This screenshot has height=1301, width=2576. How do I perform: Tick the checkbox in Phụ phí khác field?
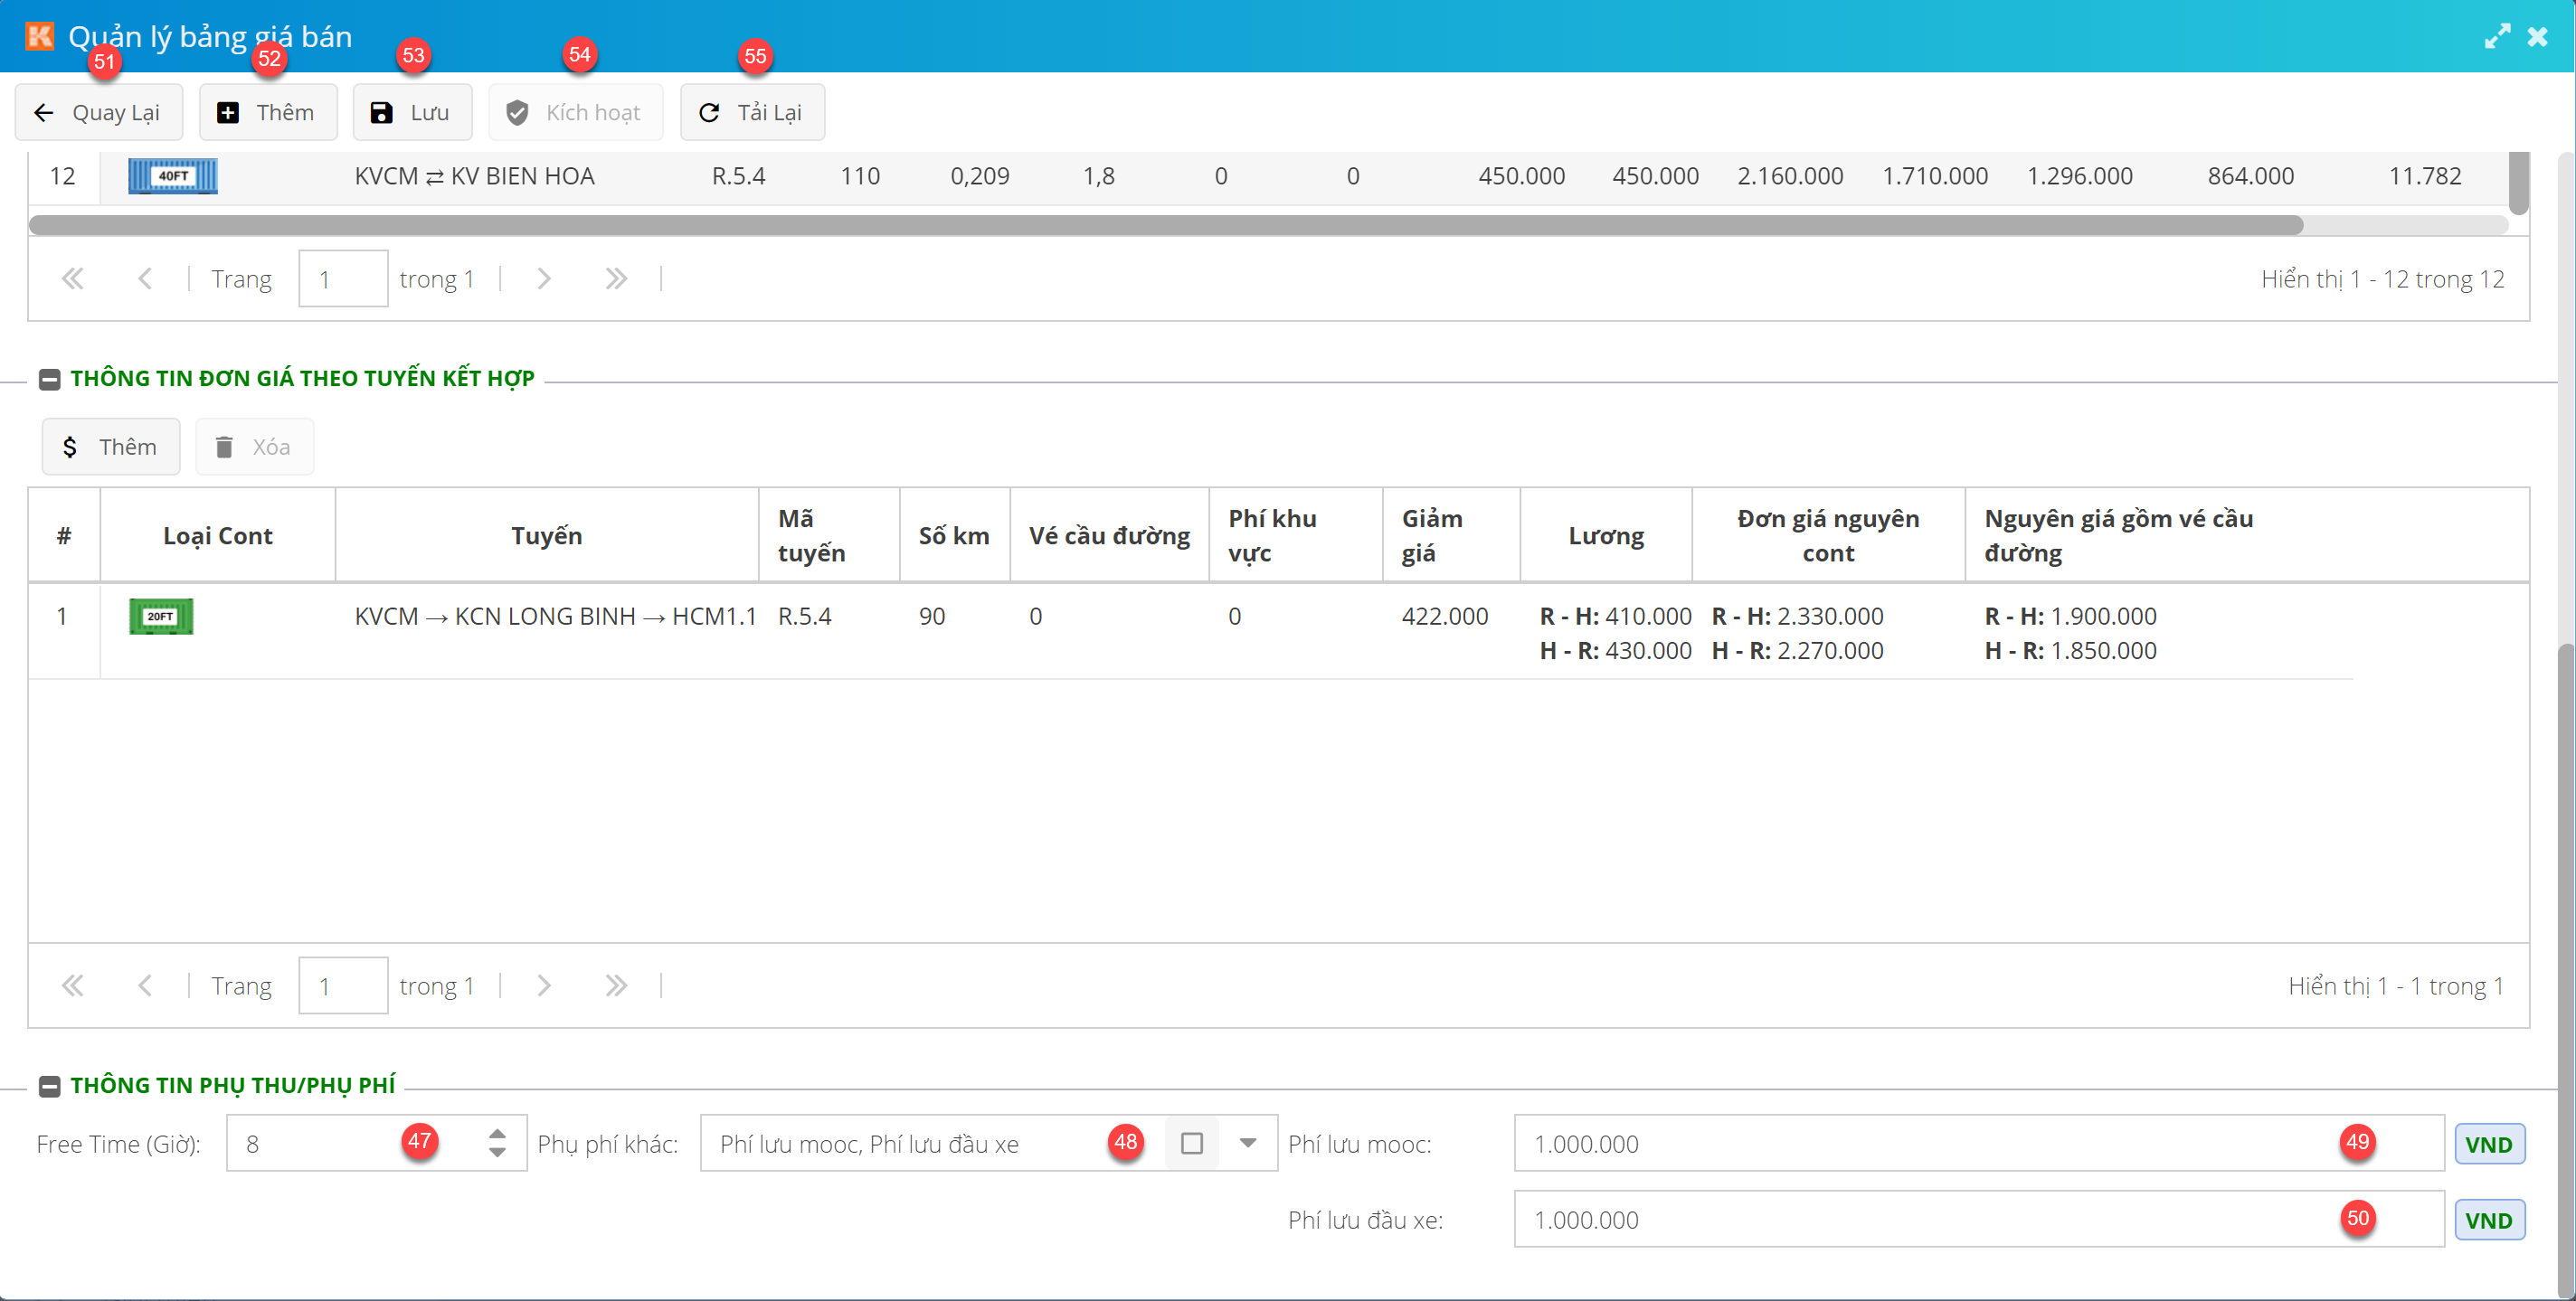[1191, 1143]
